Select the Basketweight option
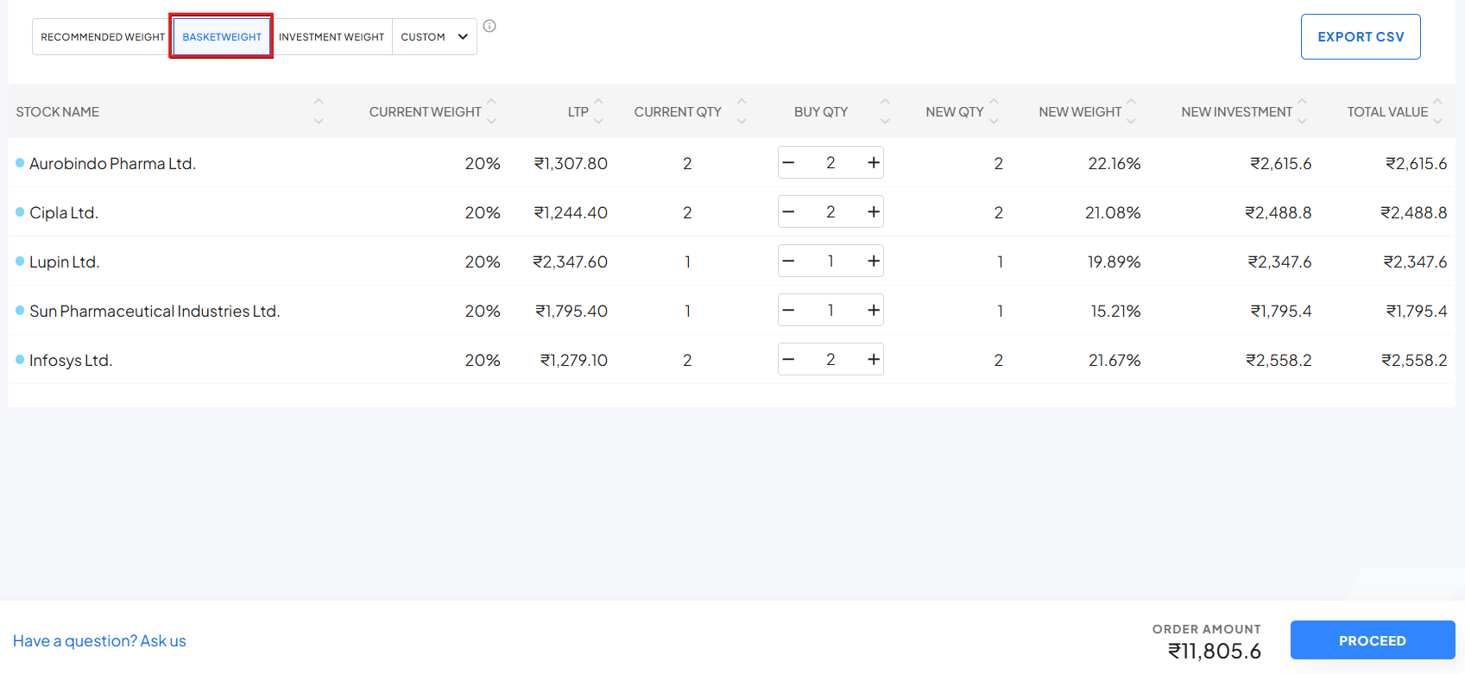Viewport: 1465px width, 674px height. (x=222, y=37)
